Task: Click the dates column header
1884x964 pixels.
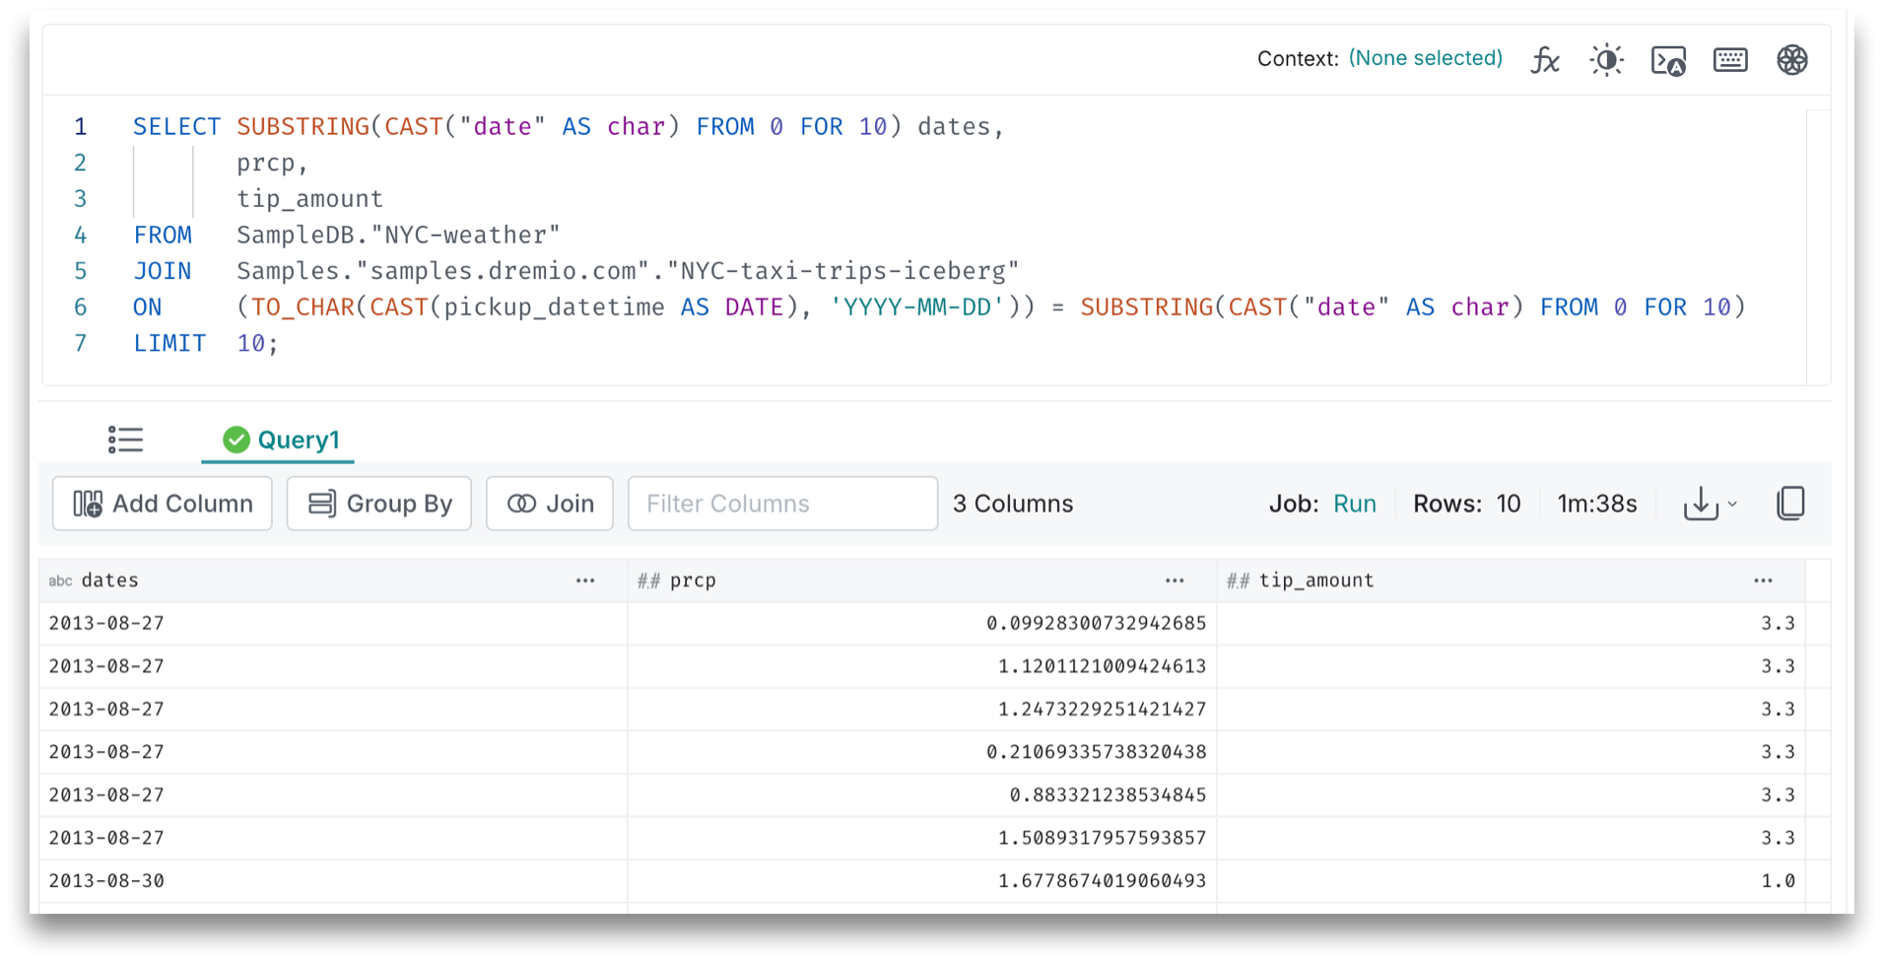Action: pos(110,581)
